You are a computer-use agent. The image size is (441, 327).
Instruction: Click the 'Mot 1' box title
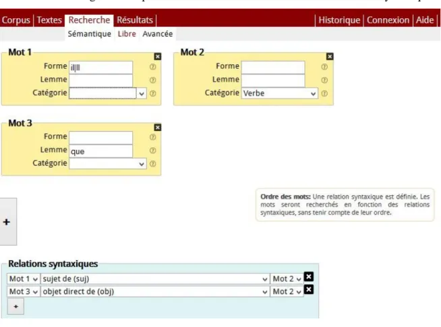(x=20, y=52)
